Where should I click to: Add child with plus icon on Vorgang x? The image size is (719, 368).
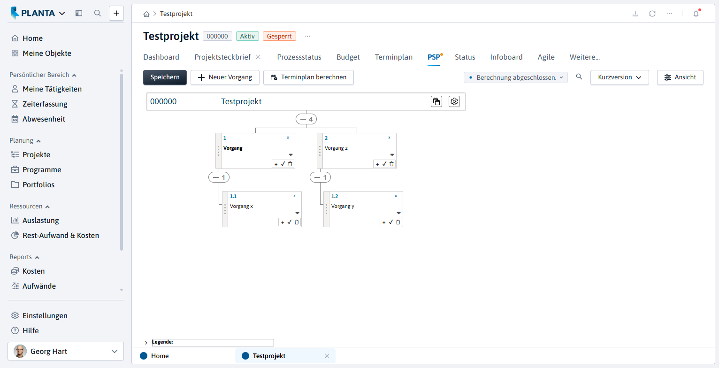[x=283, y=222]
